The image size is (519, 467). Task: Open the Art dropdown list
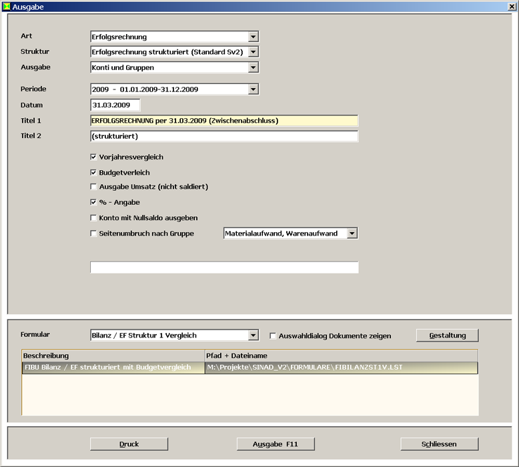[x=253, y=37]
